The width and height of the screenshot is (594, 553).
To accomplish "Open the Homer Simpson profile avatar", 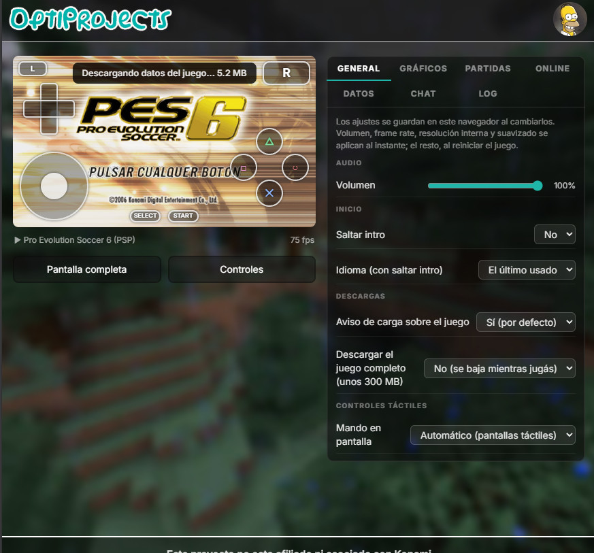I will tap(570, 19).
